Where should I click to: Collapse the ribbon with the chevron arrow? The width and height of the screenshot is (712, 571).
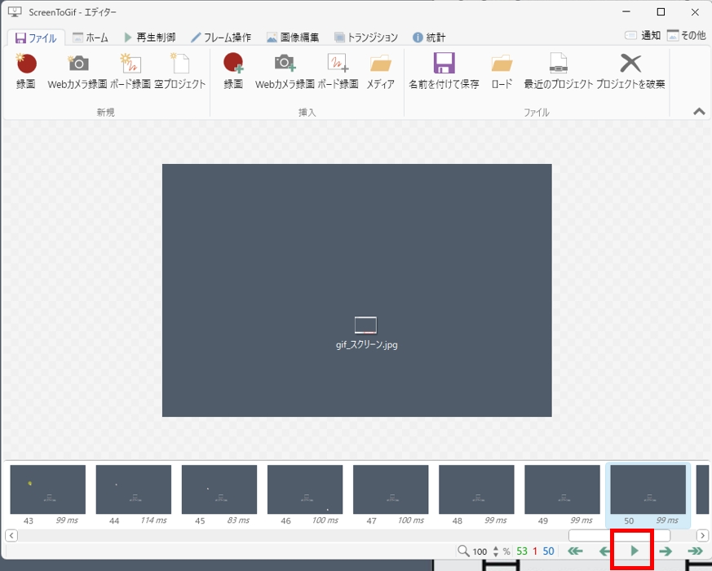point(699,112)
